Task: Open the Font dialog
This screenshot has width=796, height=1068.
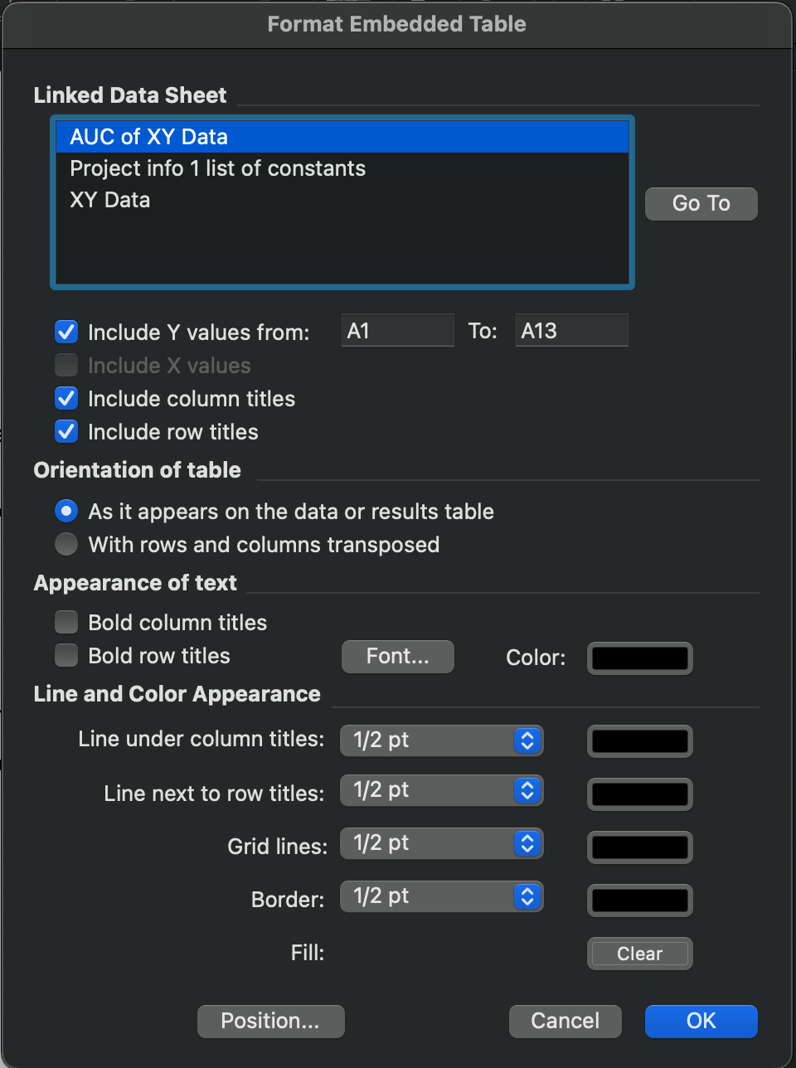Action: point(397,657)
